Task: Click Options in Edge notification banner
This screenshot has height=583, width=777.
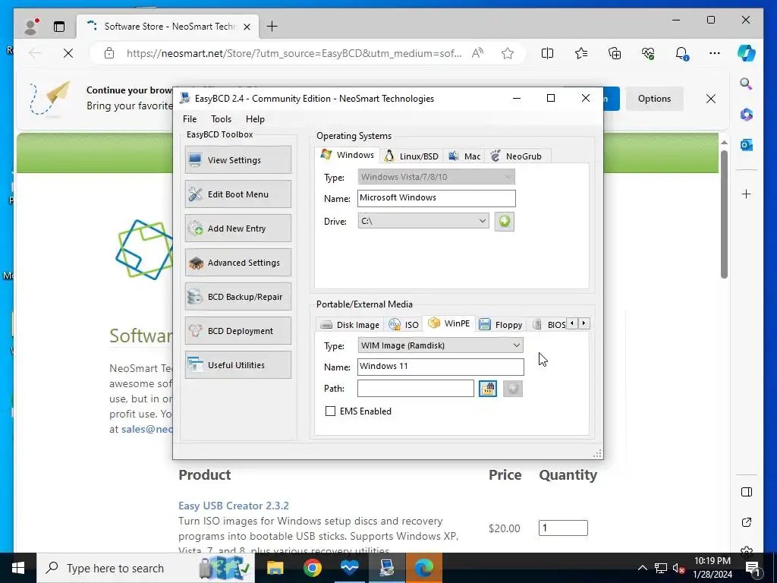Action: (x=654, y=99)
